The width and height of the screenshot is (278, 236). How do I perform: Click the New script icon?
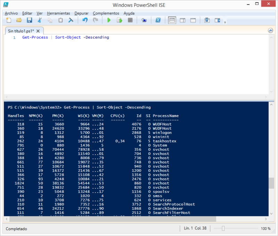coord(9,20)
